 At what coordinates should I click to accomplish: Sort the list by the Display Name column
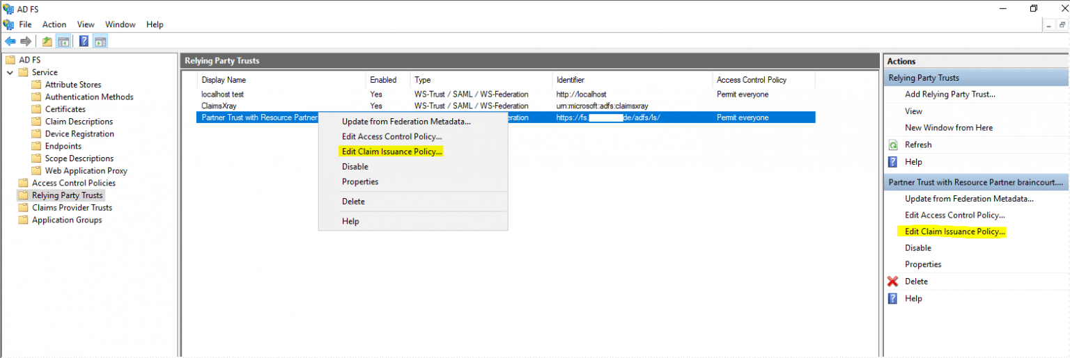click(224, 80)
